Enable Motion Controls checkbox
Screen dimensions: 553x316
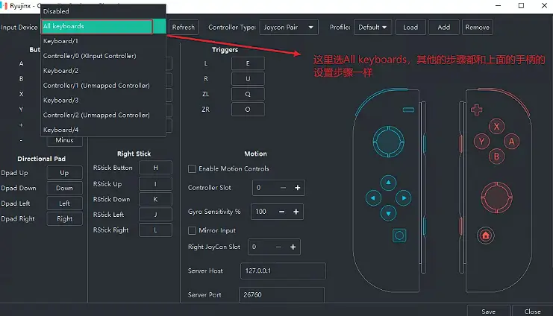tap(193, 168)
